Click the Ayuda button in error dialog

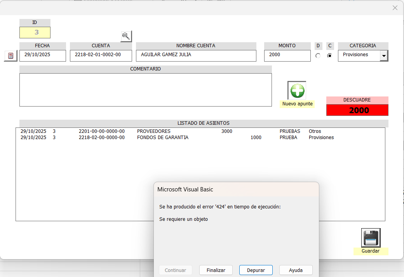click(x=296, y=270)
